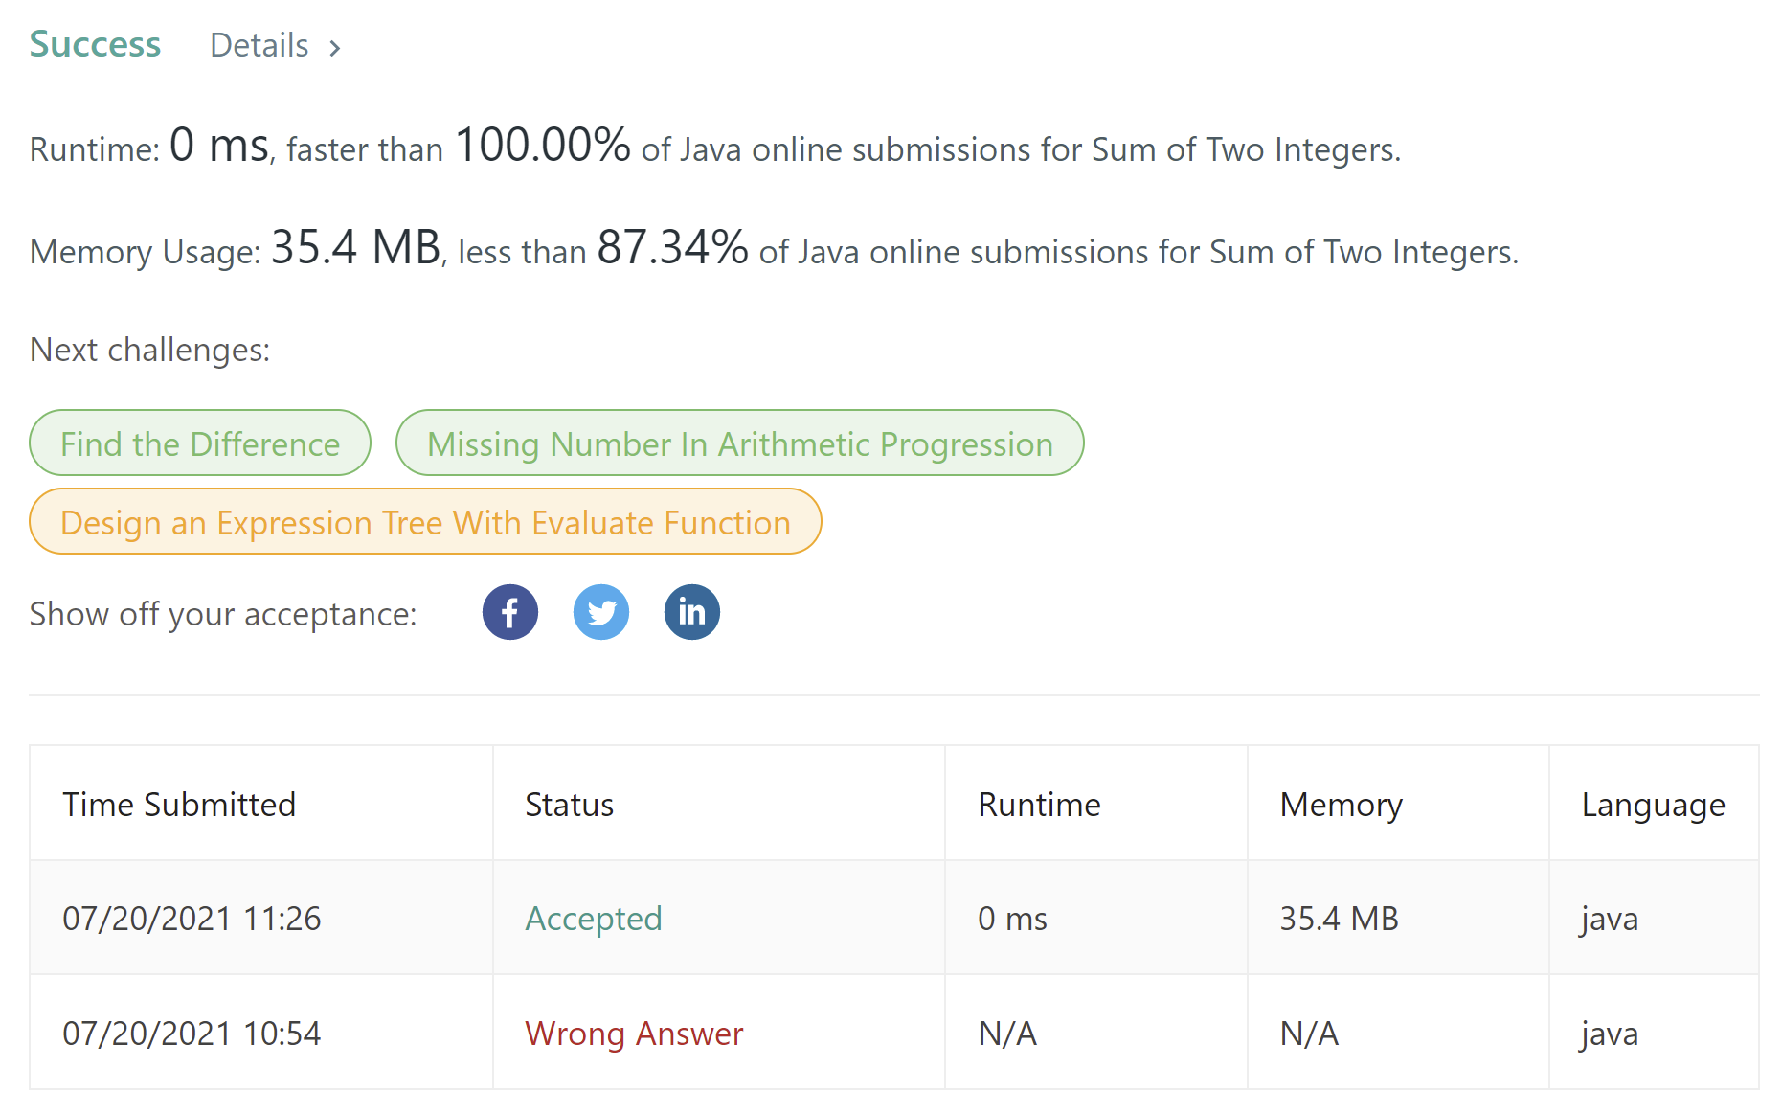Select the Memory column header
The height and width of the screenshot is (1114, 1782).
pos(1341,805)
